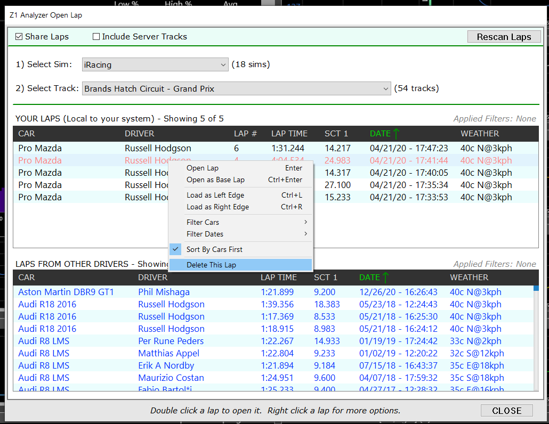This screenshot has height=424, width=549.
Task: Click the DRIVER header in Other Drivers table
Action: click(152, 278)
